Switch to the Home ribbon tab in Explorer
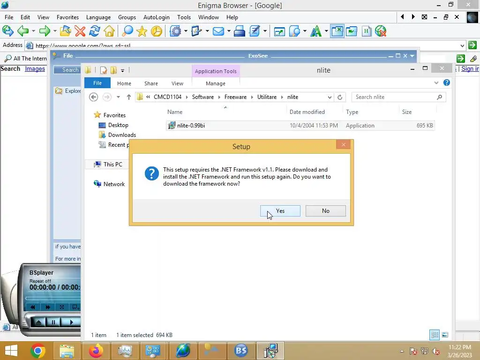This screenshot has width=480, height=360. (x=124, y=83)
